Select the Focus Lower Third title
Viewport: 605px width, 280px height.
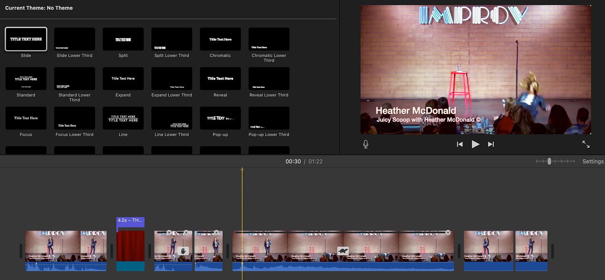pyautogui.click(x=74, y=118)
